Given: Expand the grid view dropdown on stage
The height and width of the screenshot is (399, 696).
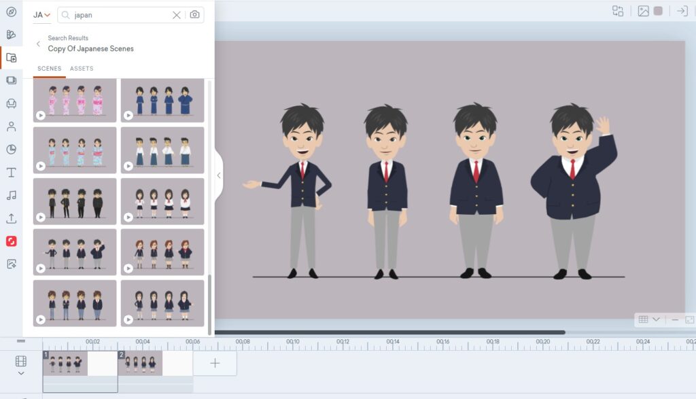Looking at the screenshot, I should point(649,319).
